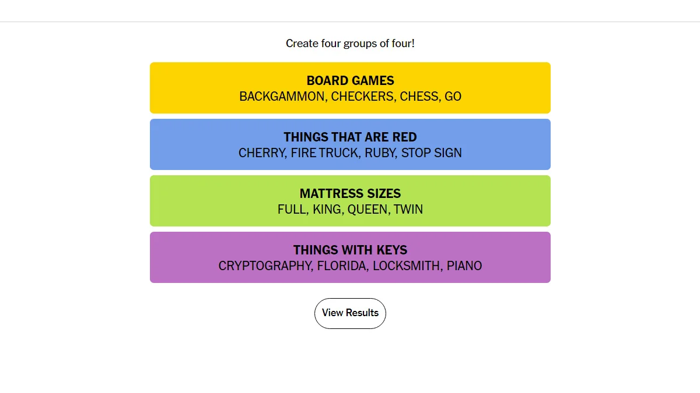700x393 pixels.
Task: Select the word CHECKERS in Board Games
Action: [362, 97]
